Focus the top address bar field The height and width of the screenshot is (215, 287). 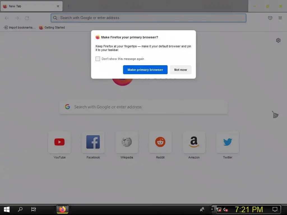(x=149, y=18)
